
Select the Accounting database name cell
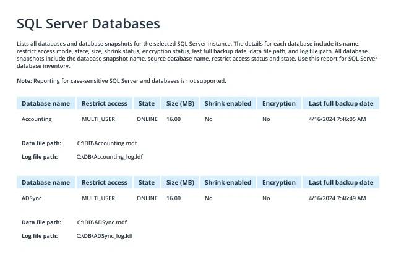pyautogui.click(x=37, y=119)
